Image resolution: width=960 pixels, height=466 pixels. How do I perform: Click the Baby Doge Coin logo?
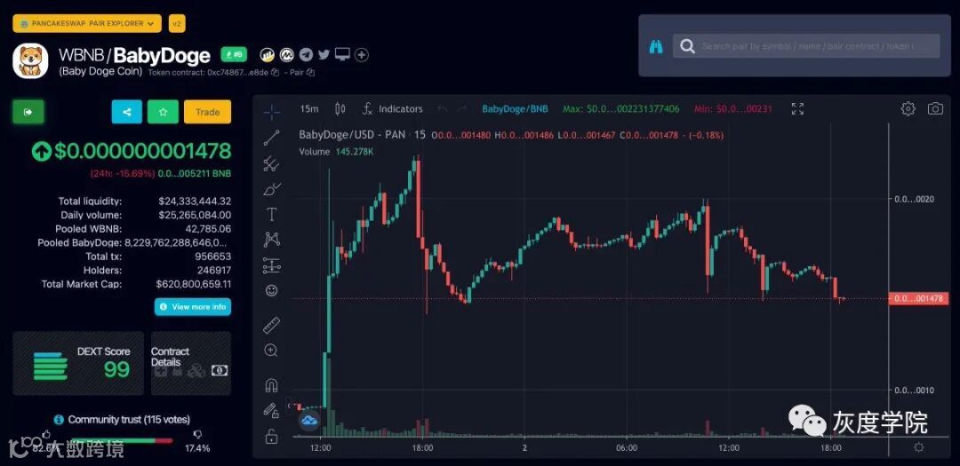coord(30,60)
